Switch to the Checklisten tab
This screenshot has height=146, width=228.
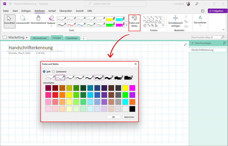(72, 38)
